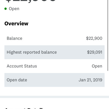Click the vertical scrollbar thumb
Viewport: 109px width, 109px height.
pos(108,35)
